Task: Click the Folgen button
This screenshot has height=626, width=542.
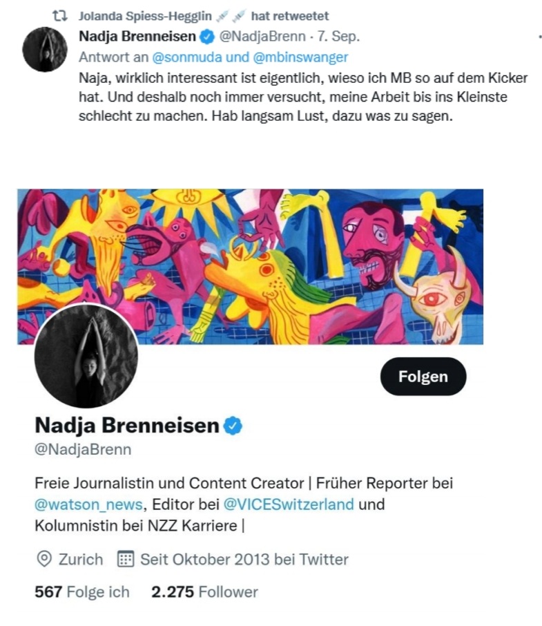Action: click(423, 377)
